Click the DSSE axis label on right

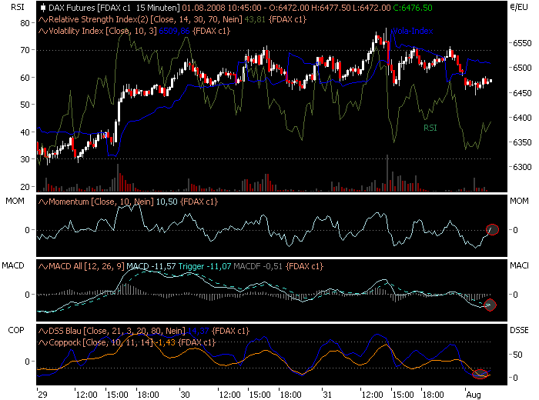point(519,330)
